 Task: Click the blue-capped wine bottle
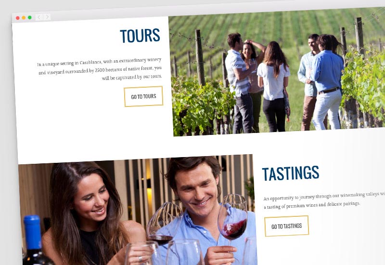pyautogui.click(x=35, y=241)
